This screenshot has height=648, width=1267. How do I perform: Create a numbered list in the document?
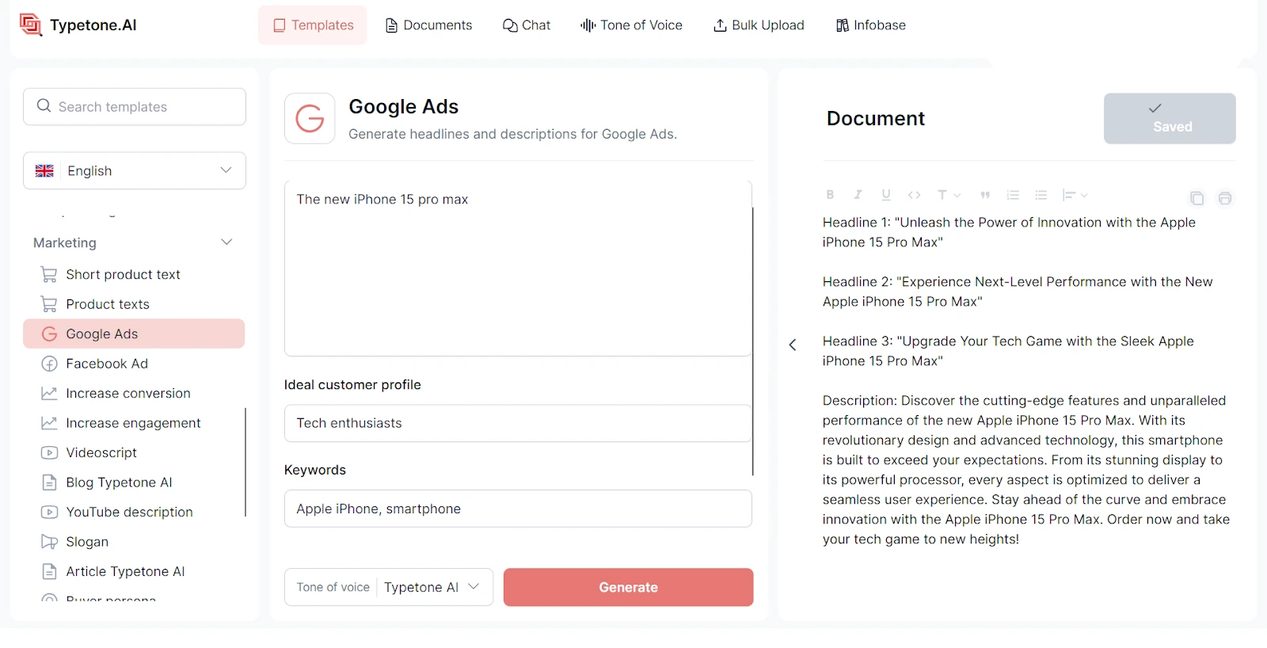(x=1013, y=195)
